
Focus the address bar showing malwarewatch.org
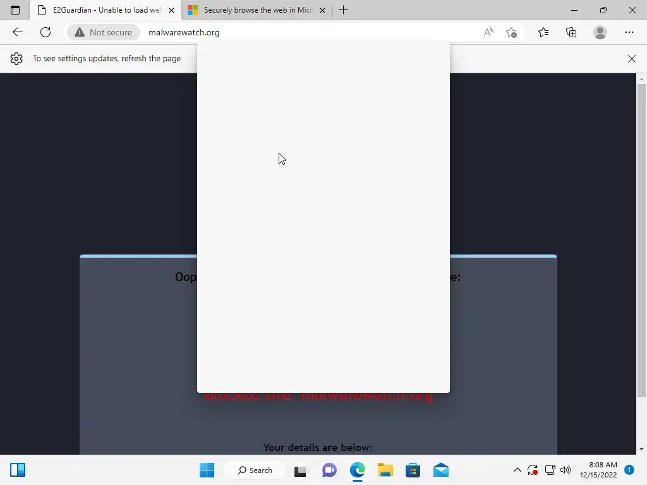coord(184,32)
